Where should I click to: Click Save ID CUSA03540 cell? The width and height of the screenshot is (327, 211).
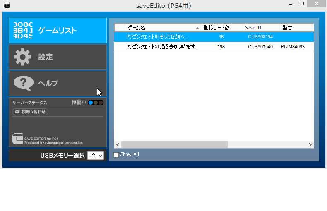click(260, 47)
